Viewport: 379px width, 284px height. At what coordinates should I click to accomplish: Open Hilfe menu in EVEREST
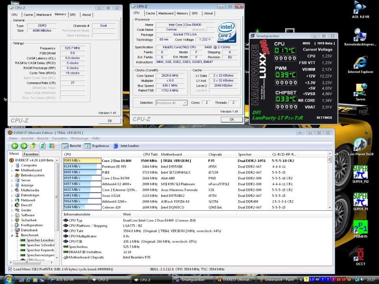pos(96,138)
